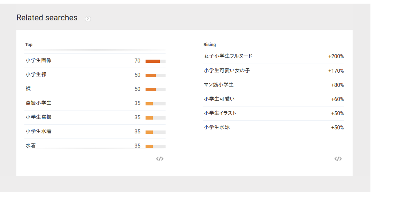The height and width of the screenshot is (221, 405).
Task: Open the rising query with +60% growth
Action: pyautogui.click(x=217, y=99)
